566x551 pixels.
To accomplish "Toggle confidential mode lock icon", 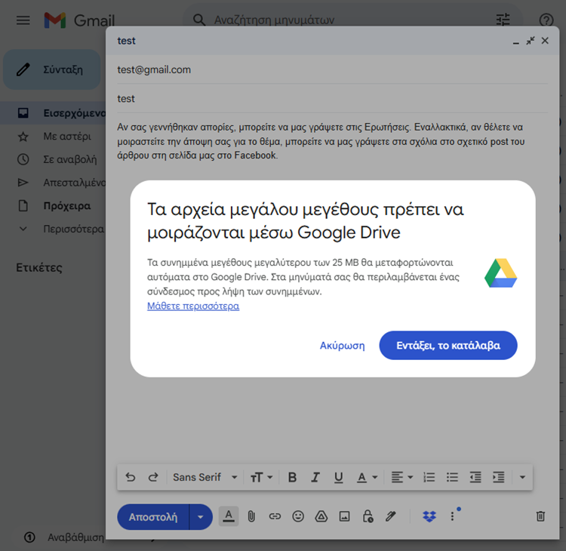I will (x=368, y=516).
